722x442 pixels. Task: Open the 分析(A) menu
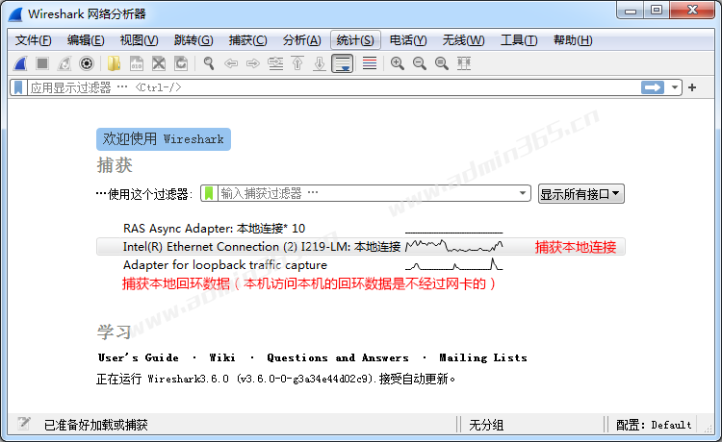click(301, 40)
